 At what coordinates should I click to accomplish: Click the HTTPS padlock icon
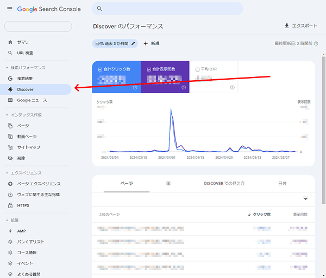click(10, 205)
